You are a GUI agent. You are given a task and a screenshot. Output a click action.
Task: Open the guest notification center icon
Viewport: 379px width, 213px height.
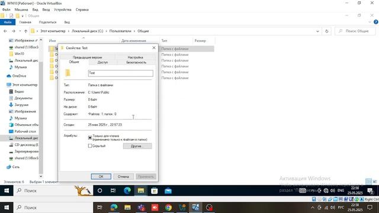click(370, 191)
